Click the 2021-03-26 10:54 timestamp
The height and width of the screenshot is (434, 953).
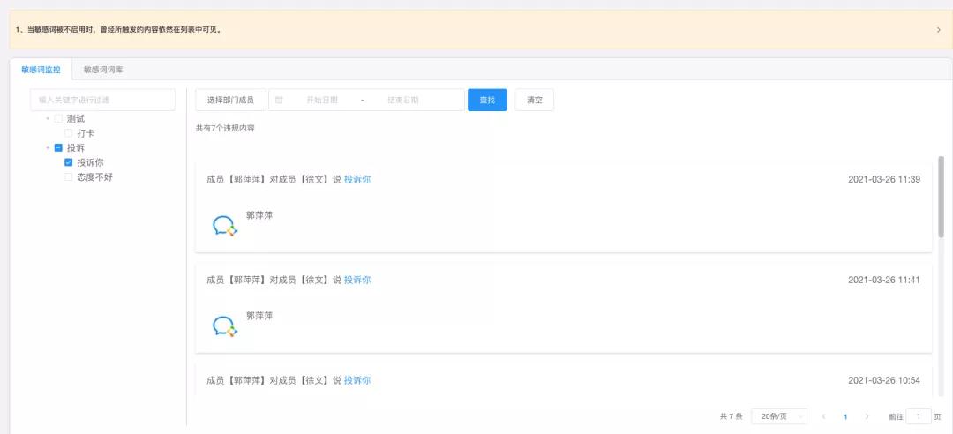tap(883, 380)
